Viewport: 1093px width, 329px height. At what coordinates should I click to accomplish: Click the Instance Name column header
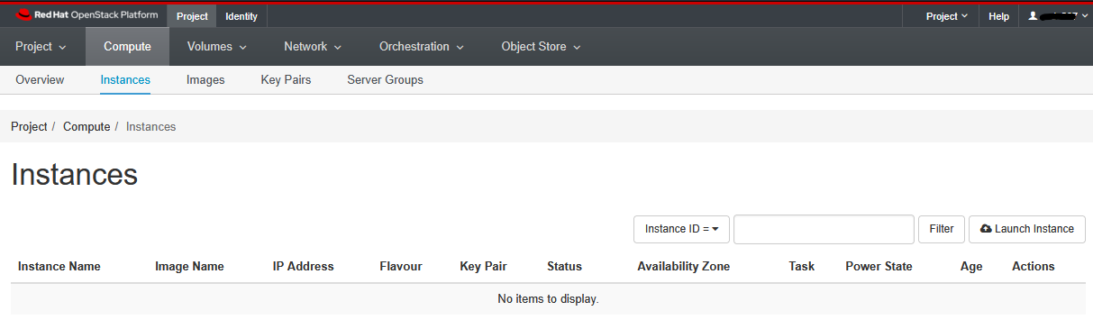pyautogui.click(x=59, y=267)
